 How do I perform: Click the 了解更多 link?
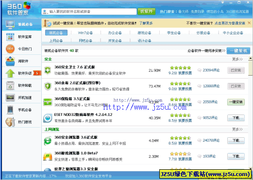pyautogui.click(x=146, y=23)
